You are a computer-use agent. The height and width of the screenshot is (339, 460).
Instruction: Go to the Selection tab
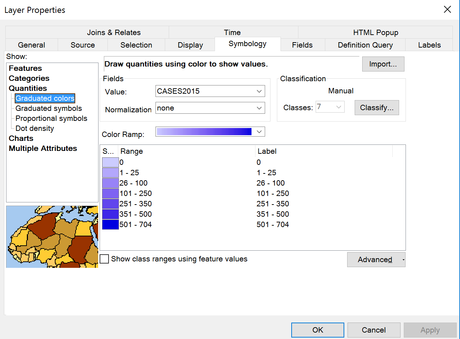136,45
